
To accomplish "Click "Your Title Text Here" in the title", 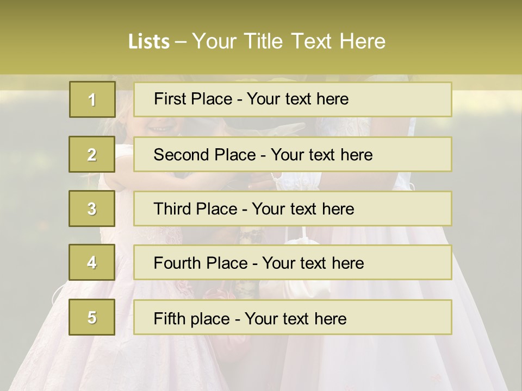I will pyautogui.click(x=289, y=41).
